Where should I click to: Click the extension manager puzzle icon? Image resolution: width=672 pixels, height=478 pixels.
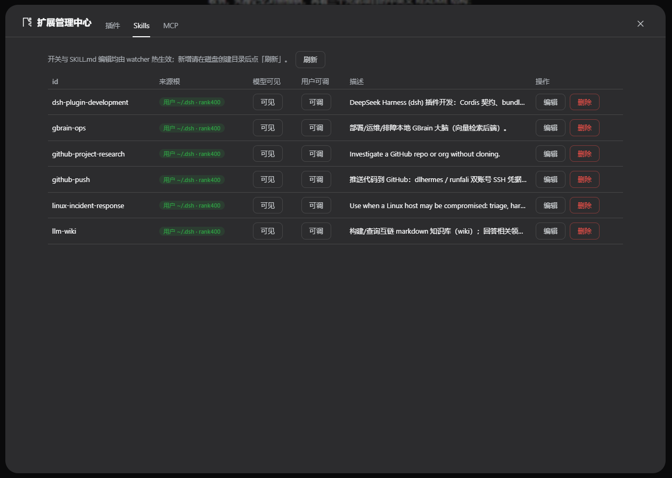click(x=27, y=22)
